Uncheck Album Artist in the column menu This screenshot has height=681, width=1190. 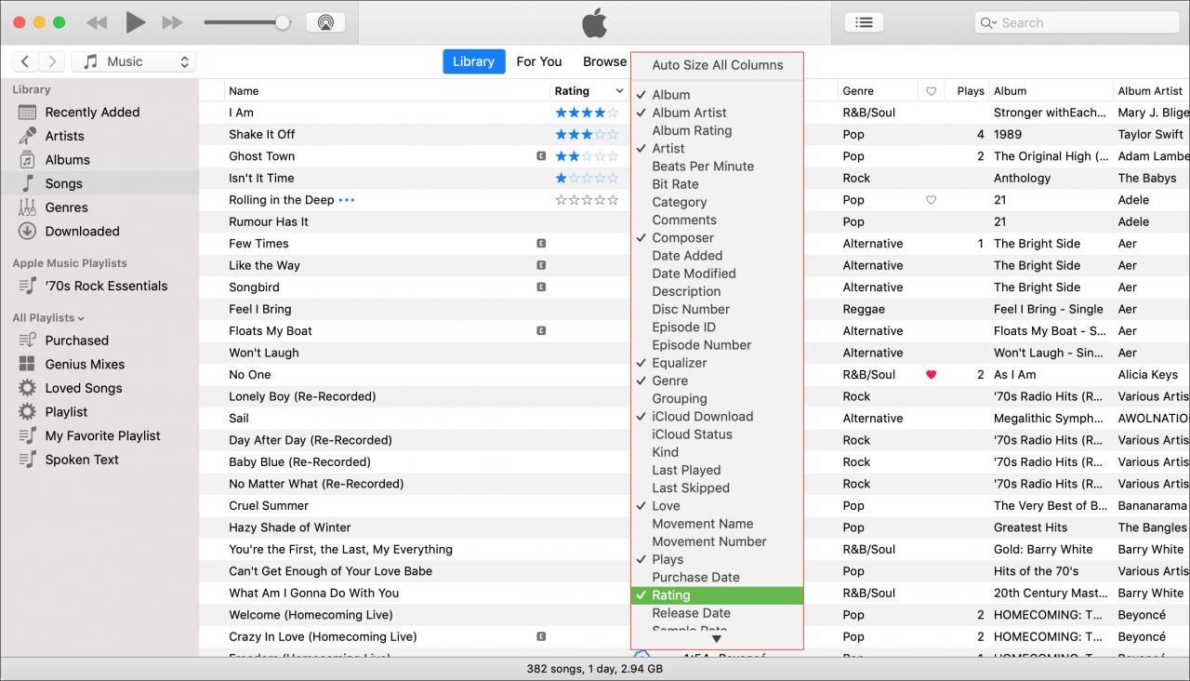coord(717,113)
